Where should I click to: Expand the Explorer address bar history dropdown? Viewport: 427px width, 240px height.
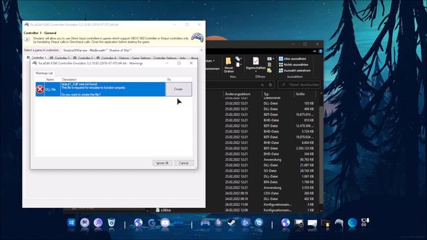[262, 85]
